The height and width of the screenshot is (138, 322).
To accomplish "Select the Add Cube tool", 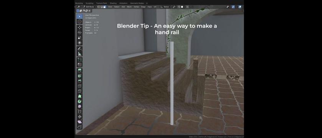I will 80,60.
